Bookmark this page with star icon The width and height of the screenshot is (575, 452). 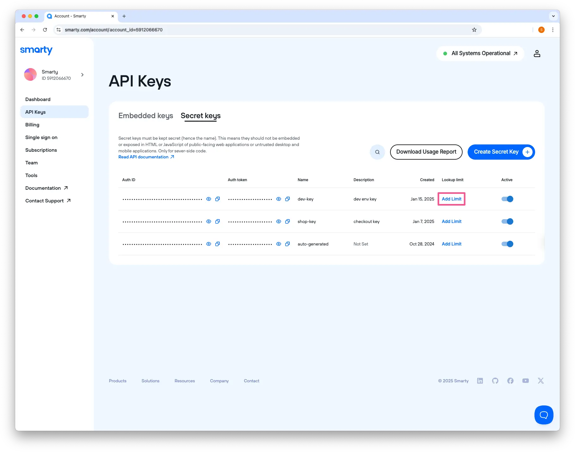pos(474,30)
